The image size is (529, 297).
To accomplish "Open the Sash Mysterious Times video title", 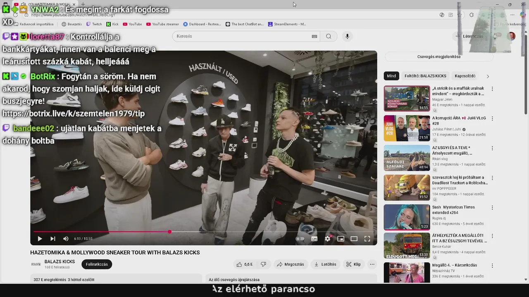I will click(x=453, y=210).
